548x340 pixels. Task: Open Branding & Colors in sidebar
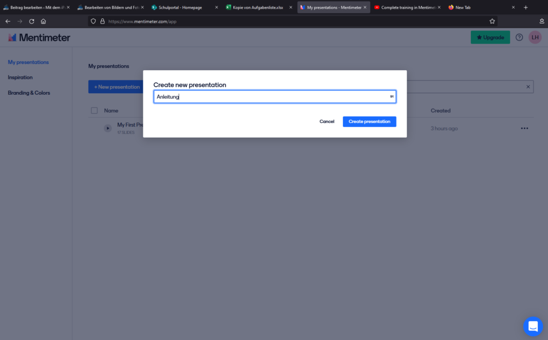(29, 93)
